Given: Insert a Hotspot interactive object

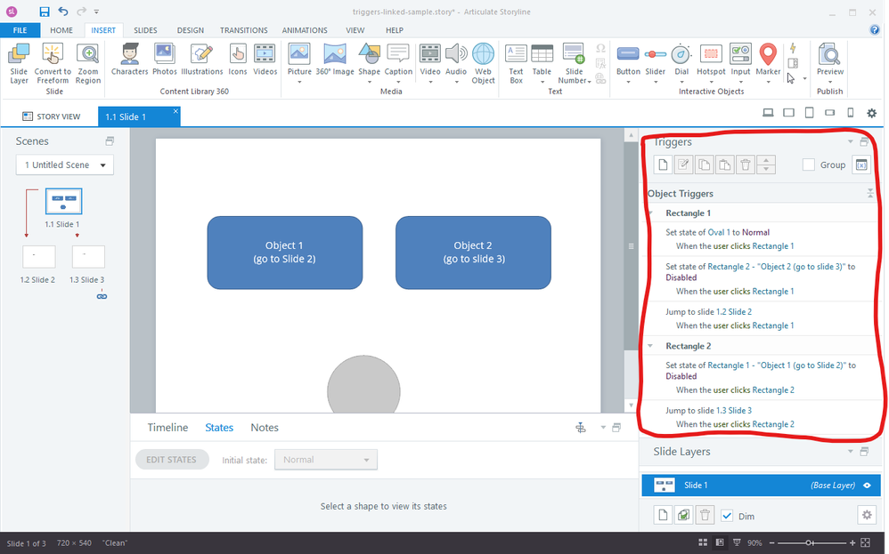Looking at the screenshot, I should pos(711,59).
